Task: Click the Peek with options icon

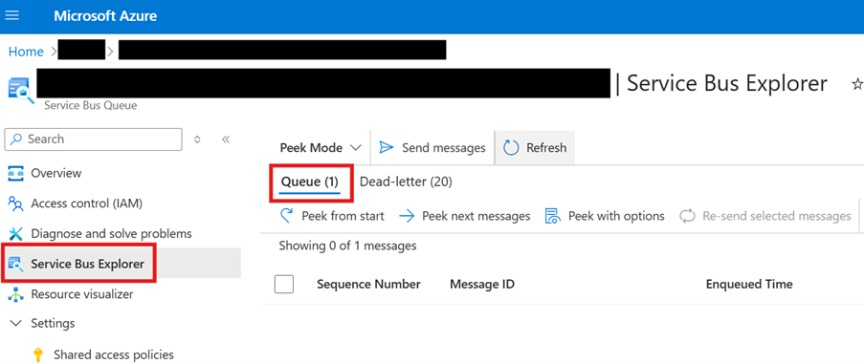Action: (x=552, y=216)
